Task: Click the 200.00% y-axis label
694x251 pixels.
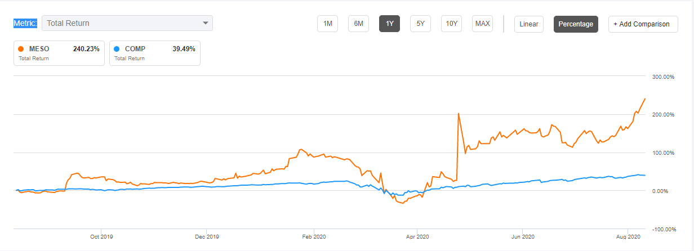Action: 663,114
